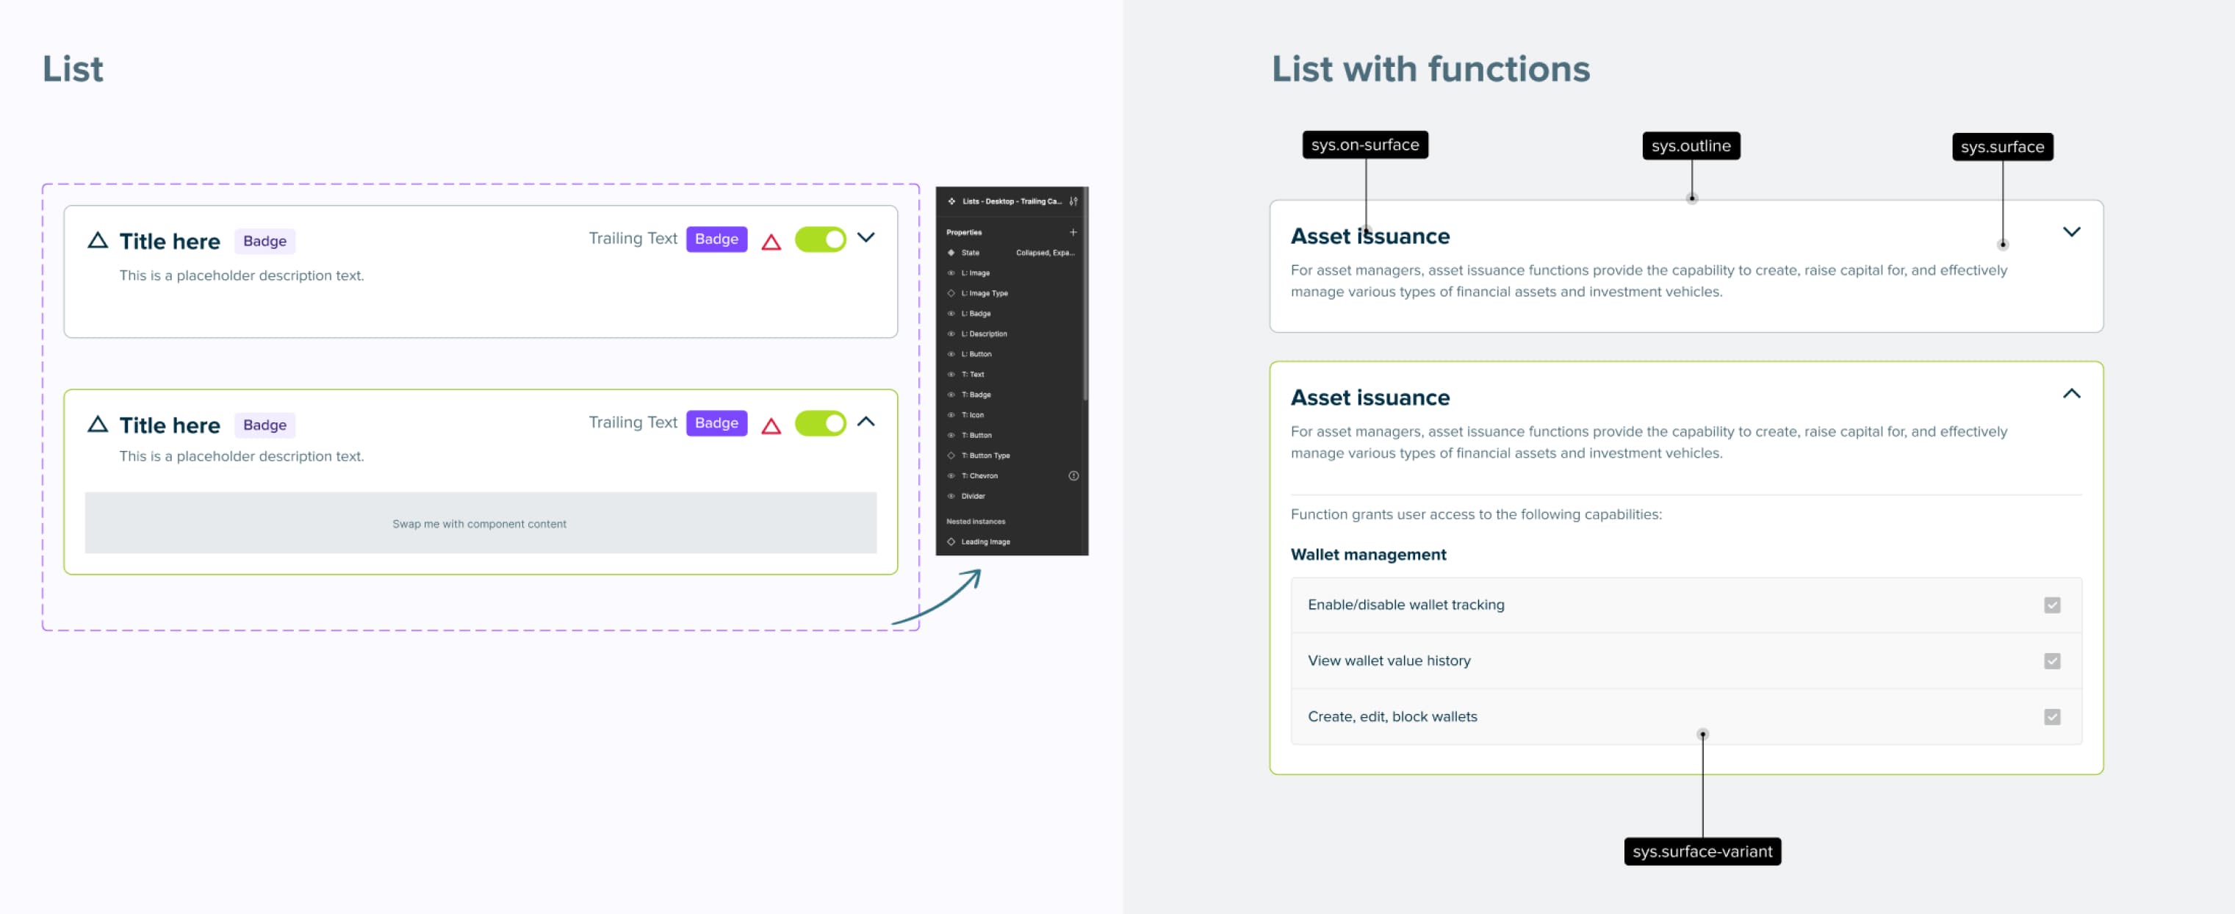
Task: Select the L: Description property label
Action: click(984, 334)
